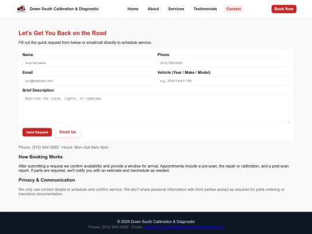This screenshot has width=312, height=234.
Task: Click the 'Privacy & Communication' heading
Action: [47, 180]
